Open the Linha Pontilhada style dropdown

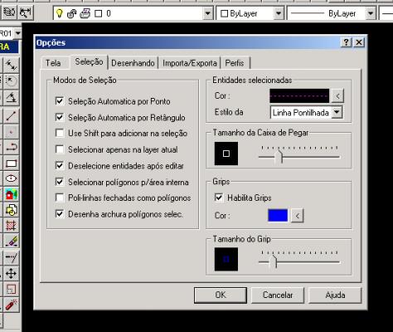point(337,112)
